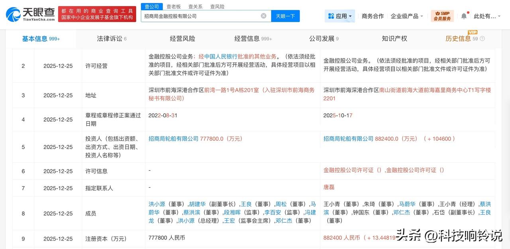Click the (+104600) capital increase text
Viewport: 510px width, 249px height.
click(x=439, y=139)
